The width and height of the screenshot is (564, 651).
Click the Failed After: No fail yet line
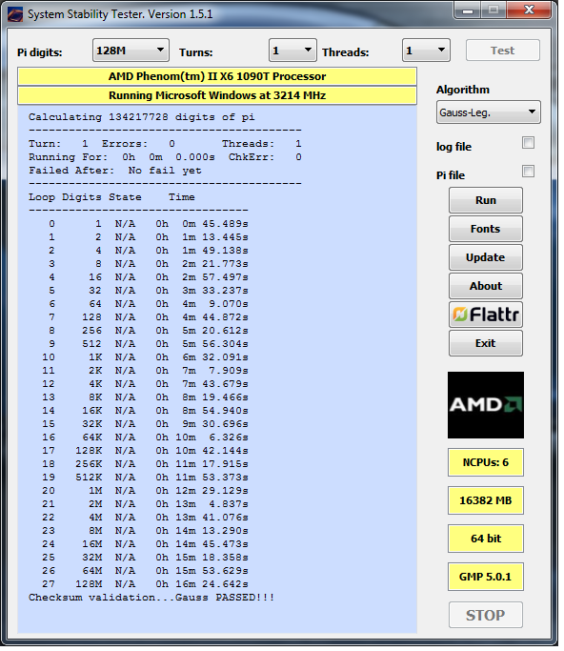[116, 173]
